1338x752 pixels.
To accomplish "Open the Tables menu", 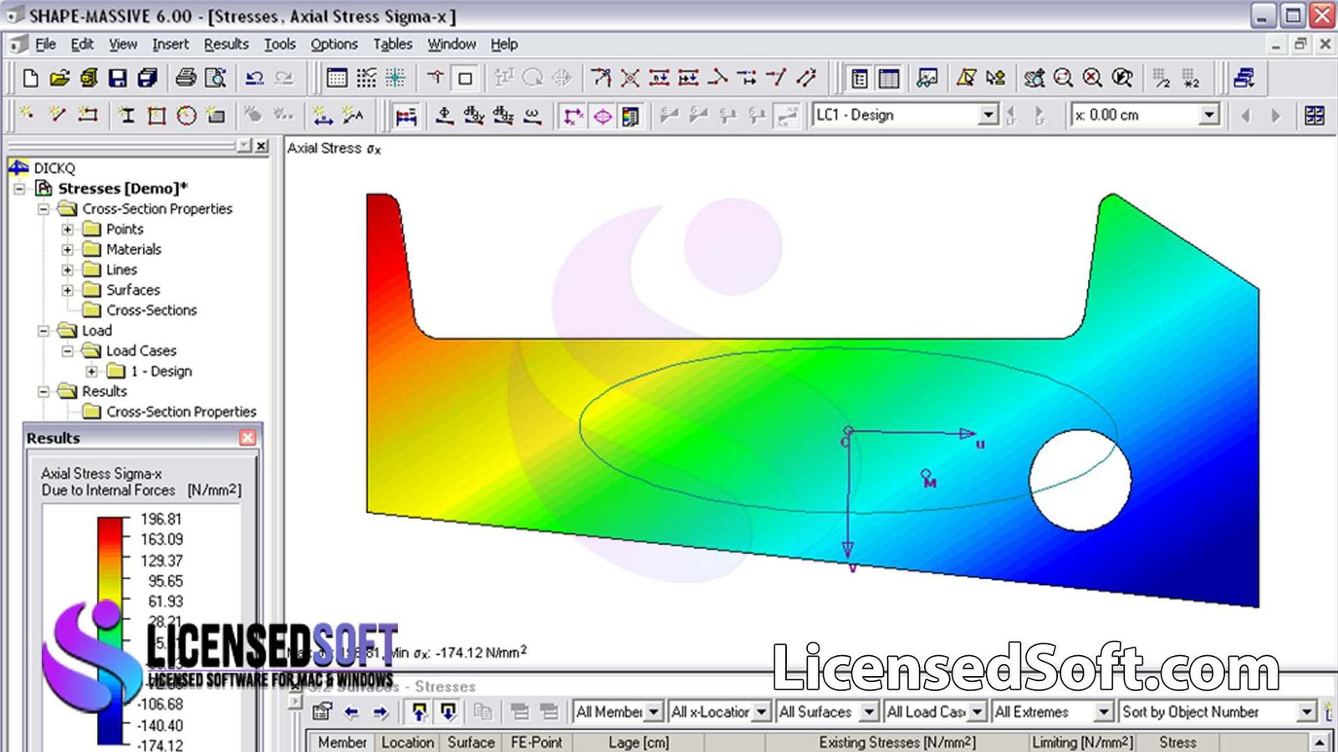I will 393,44.
